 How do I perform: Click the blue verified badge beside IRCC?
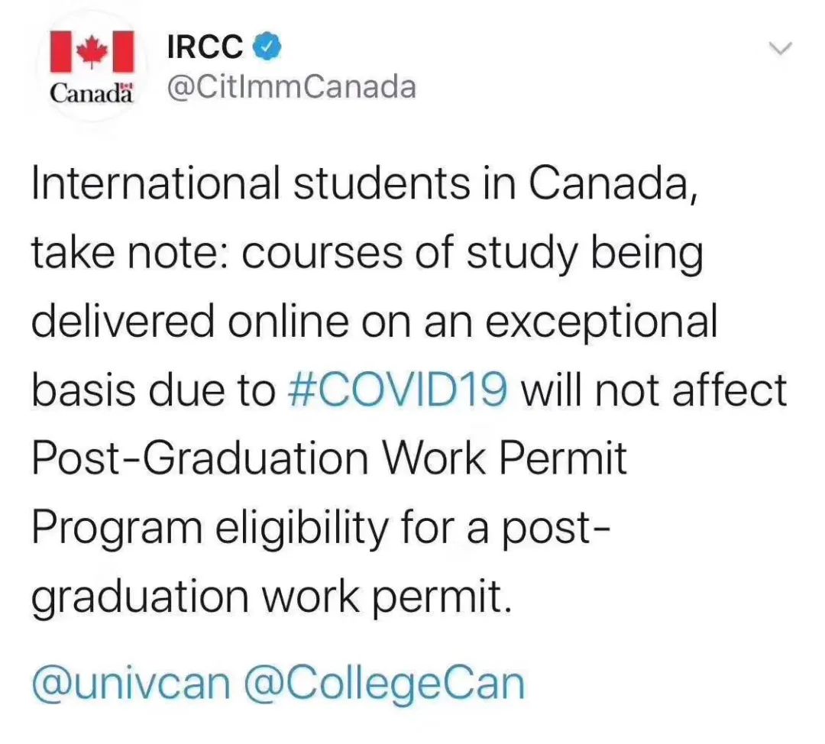coord(267,46)
